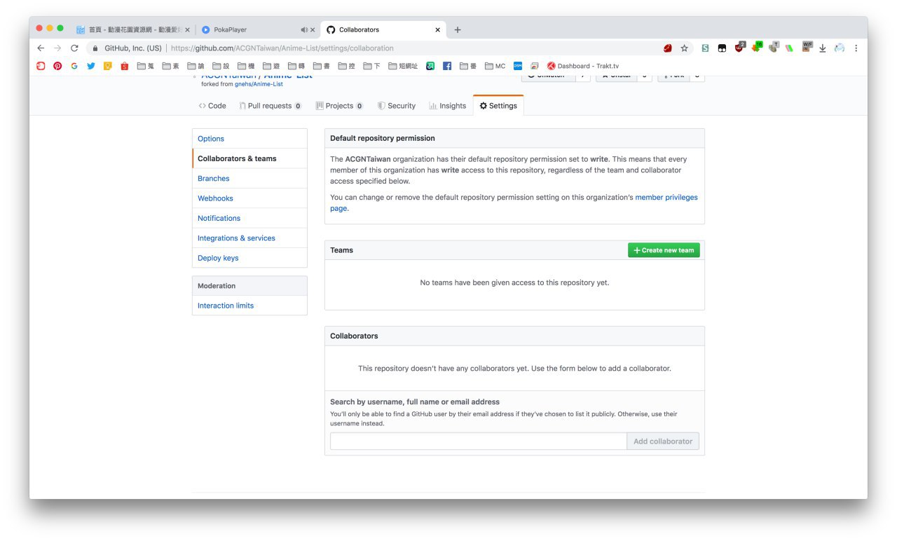
Task: Click the padlock site security icon
Action: click(95, 48)
